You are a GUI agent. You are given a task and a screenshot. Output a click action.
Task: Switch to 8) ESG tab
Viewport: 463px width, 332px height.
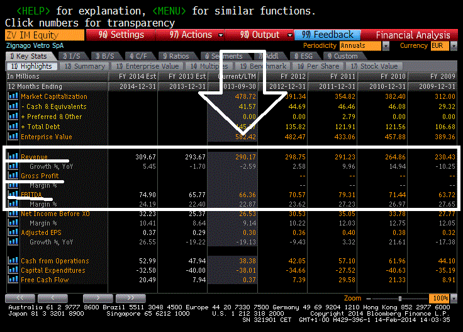click(x=303, y=56)
